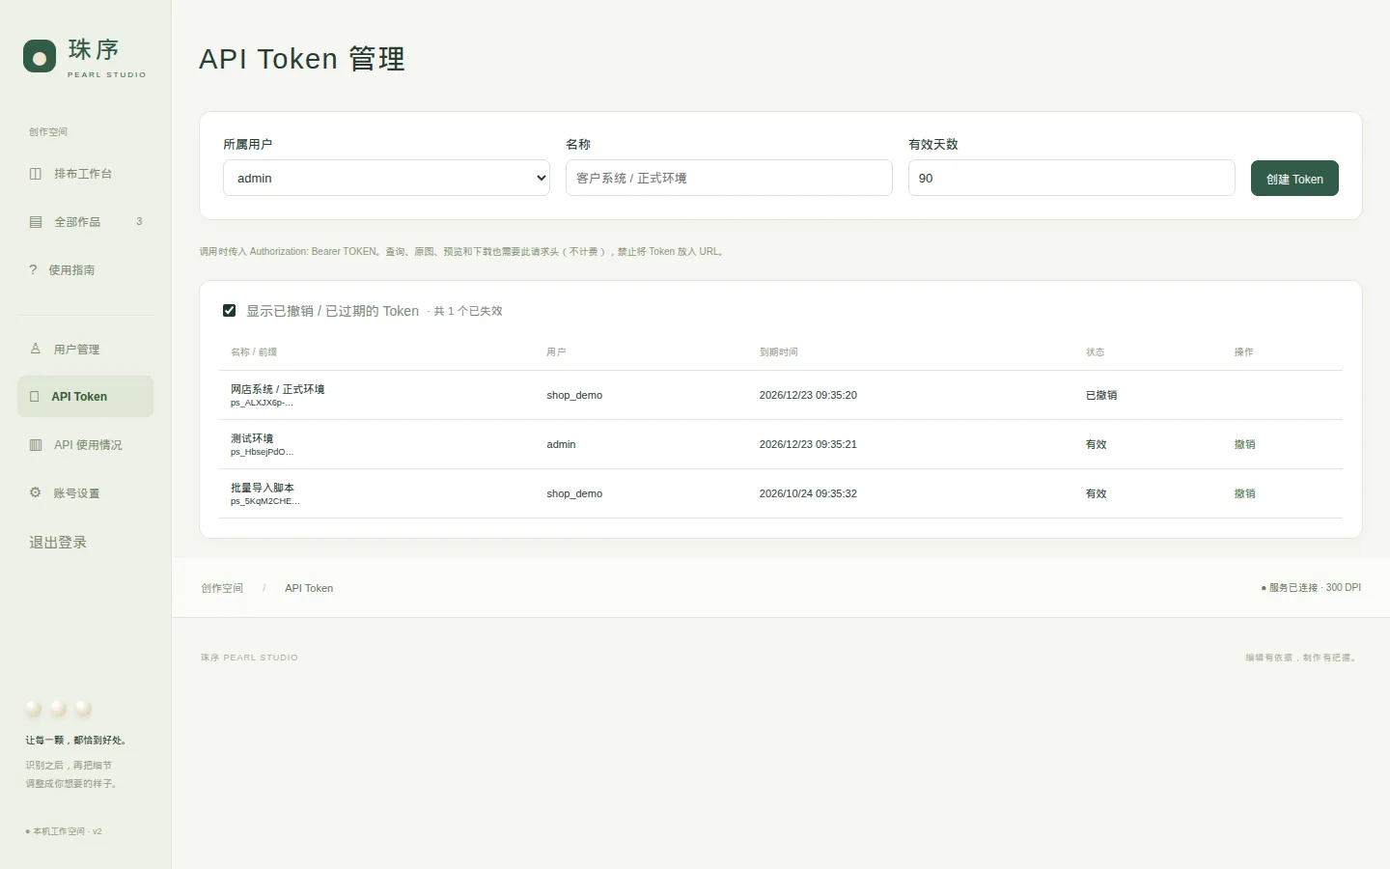The image size is (1390, 869).
Task: Click the 网店系统 / 正式环境 token name
Action: pyautogui.click(x=277, y=389)
